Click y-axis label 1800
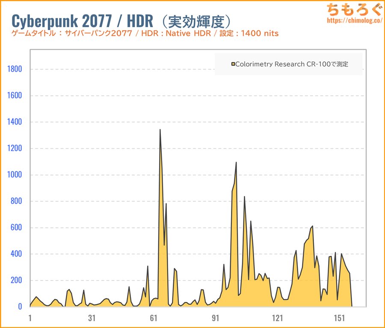The image size is (385, 328). (x=15, y=69)
